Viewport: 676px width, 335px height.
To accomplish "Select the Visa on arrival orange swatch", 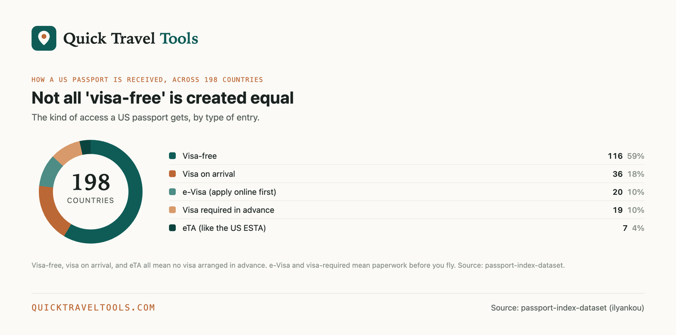I will (x=172, y=174).
